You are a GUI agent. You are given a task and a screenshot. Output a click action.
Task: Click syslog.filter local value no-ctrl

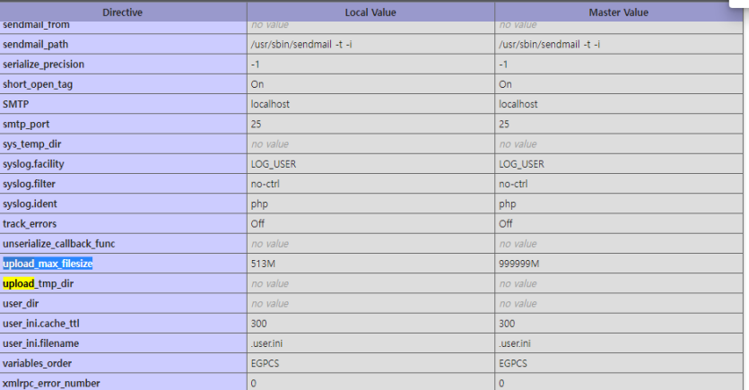266,184
